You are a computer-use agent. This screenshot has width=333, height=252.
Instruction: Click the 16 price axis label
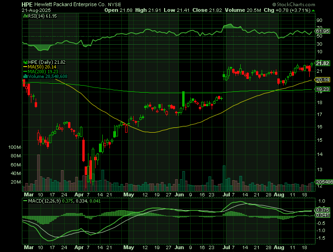tap(319, 127)
